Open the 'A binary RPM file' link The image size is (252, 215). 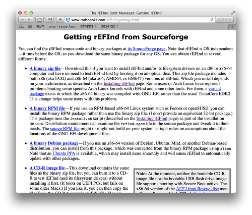coord(47,108)
